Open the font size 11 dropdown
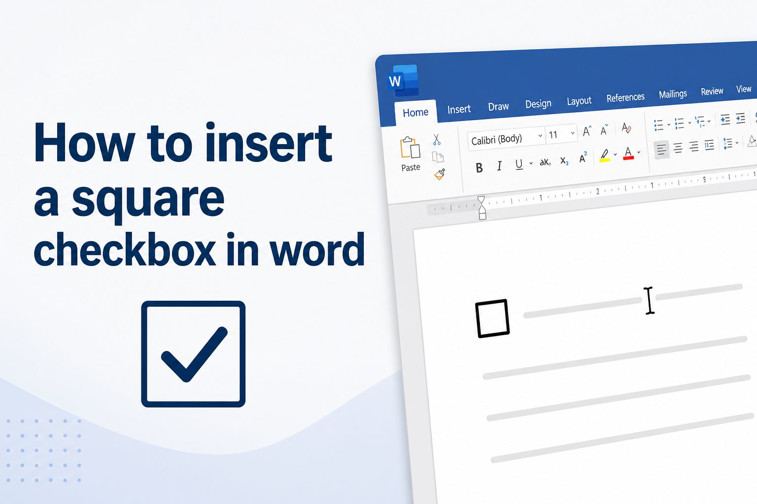This screenshot has height=504, width=757. [x=562, y=134]
